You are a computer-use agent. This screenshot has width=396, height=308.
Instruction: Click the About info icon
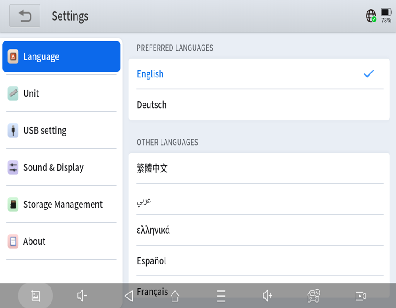[14, 241]
